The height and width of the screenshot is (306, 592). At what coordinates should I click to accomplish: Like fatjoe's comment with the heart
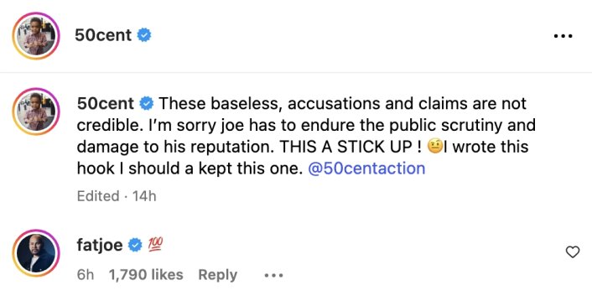tap(573, 252)
